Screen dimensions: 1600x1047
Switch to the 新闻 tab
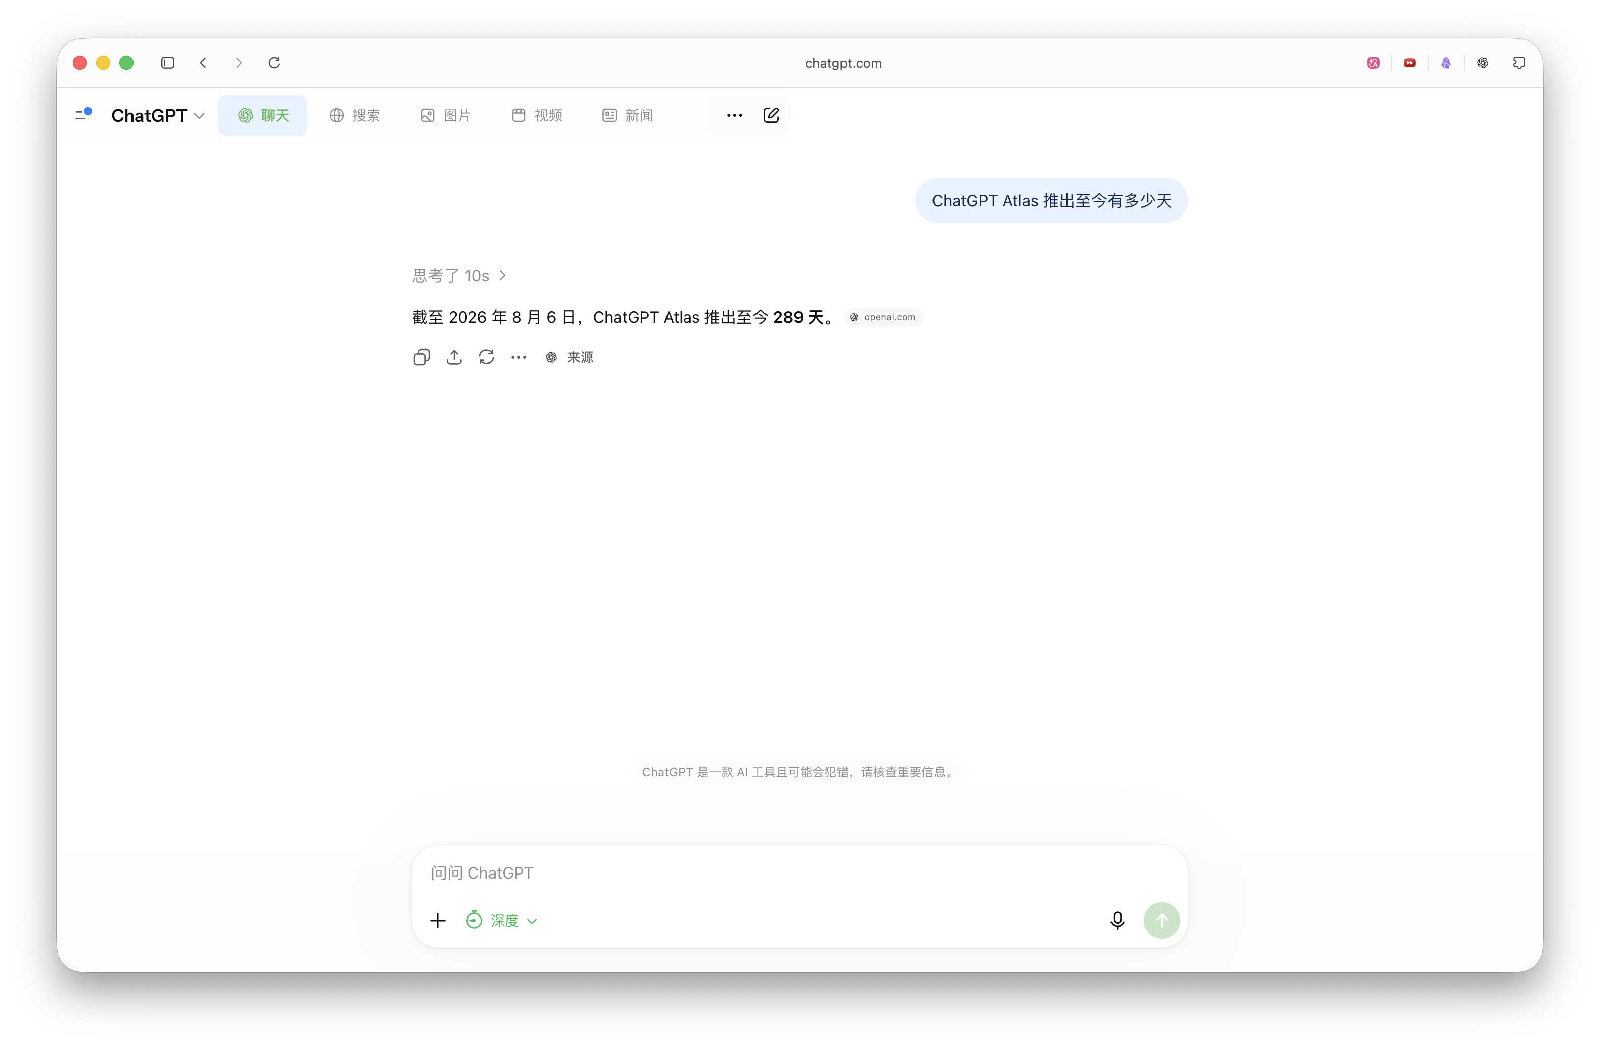point(628,116)
